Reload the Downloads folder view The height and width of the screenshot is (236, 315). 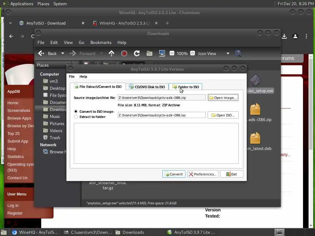point(137,53)
